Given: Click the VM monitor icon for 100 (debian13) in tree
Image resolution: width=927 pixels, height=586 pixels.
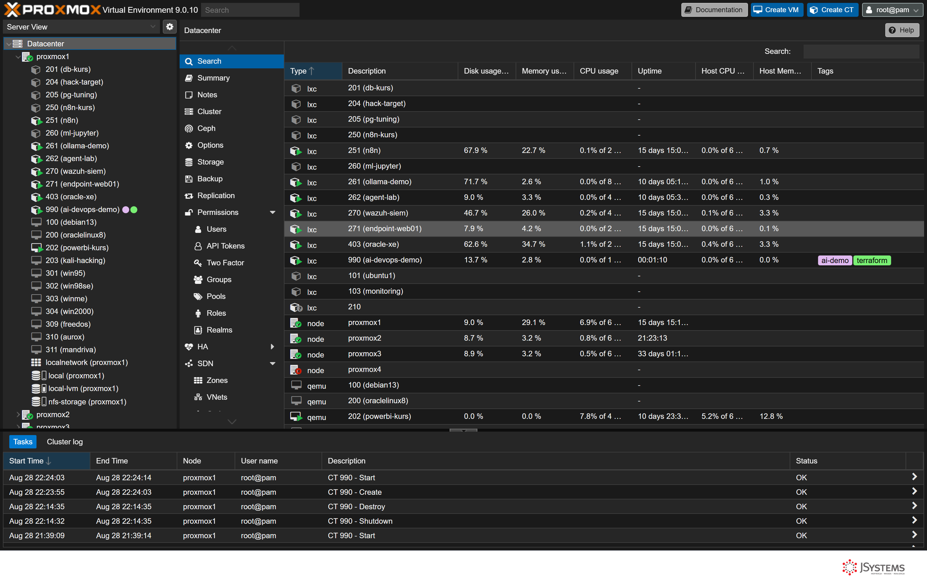Looking at the screenshot, I should pos(36,222).
